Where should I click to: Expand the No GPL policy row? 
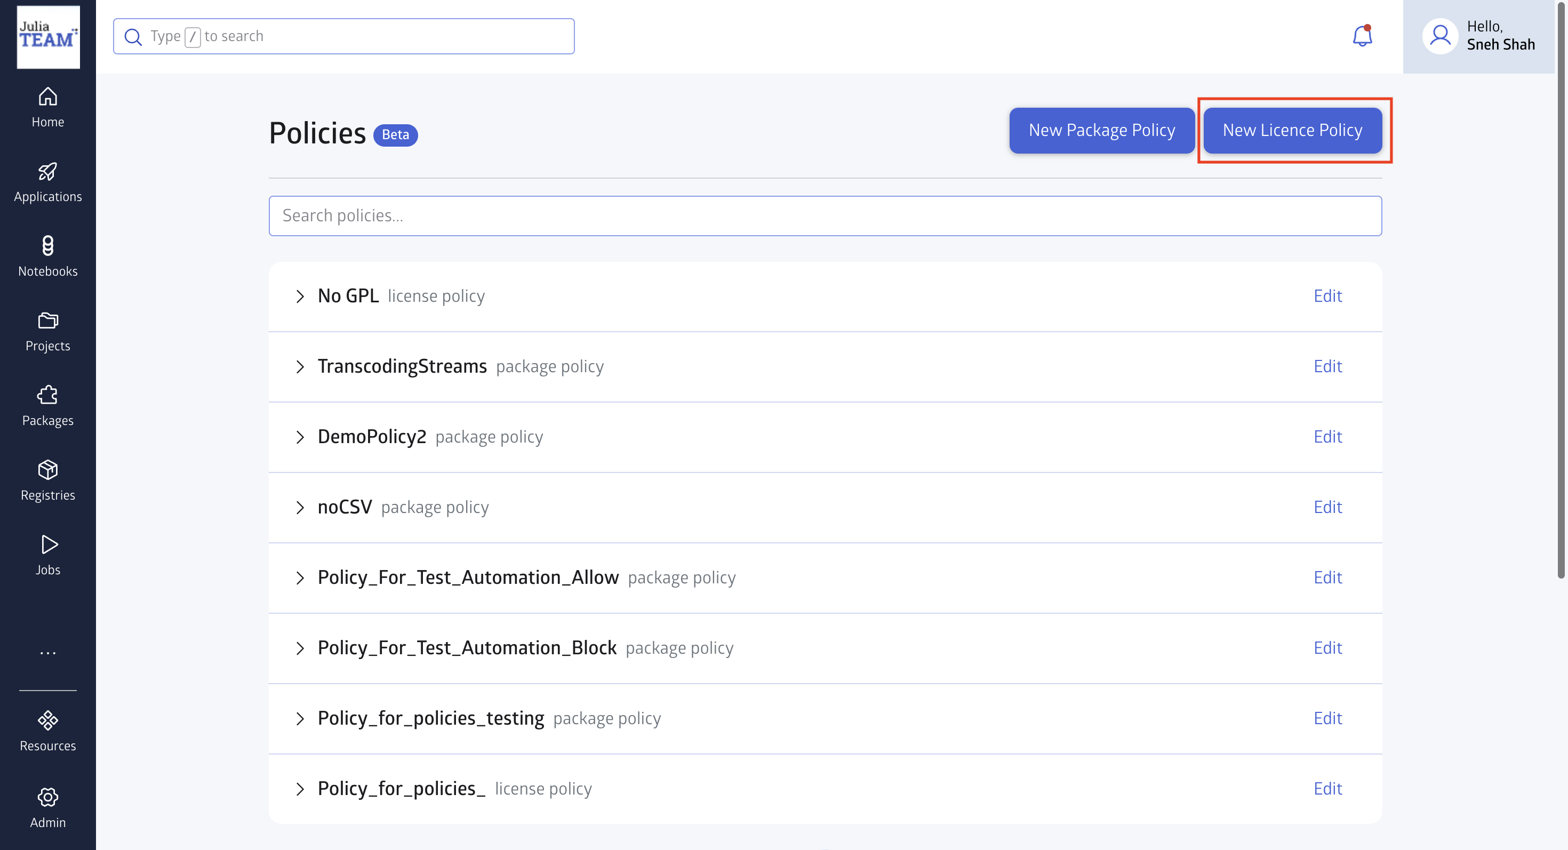(x=300, y=296)
